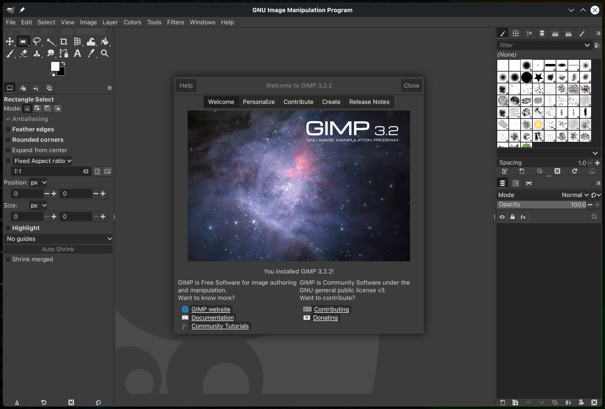
Task: Pick the Crop tool
Action: (64, 42)
